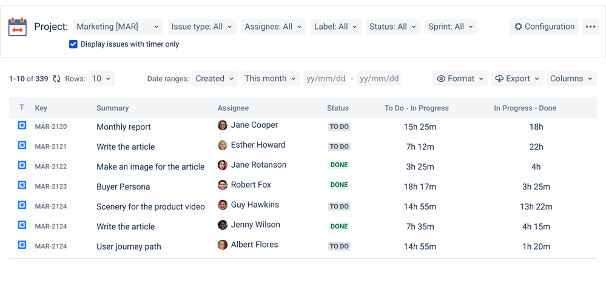
Task: Click issue type icon in User journey path row
Action: click(22, 245)
